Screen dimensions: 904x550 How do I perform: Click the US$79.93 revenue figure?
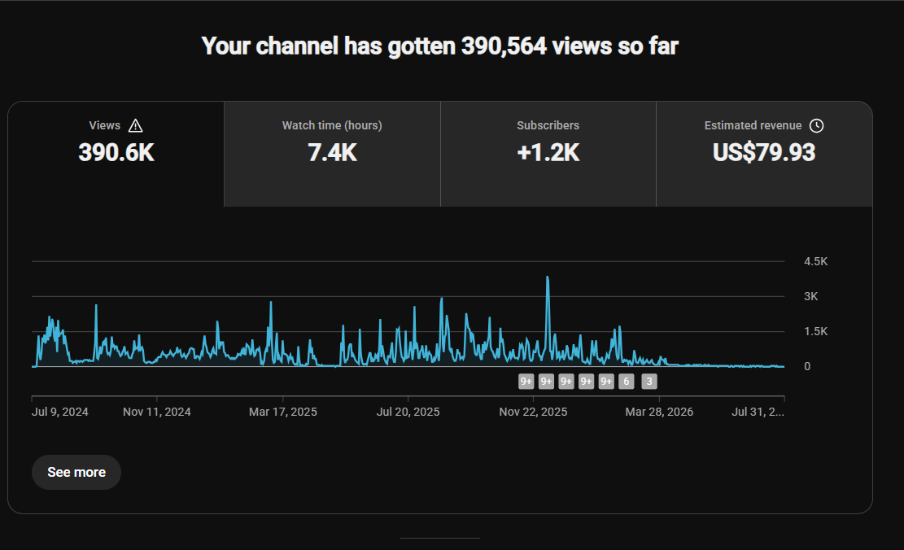point(764,153)
